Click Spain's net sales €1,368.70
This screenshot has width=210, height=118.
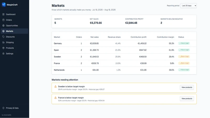pos(94,50)
